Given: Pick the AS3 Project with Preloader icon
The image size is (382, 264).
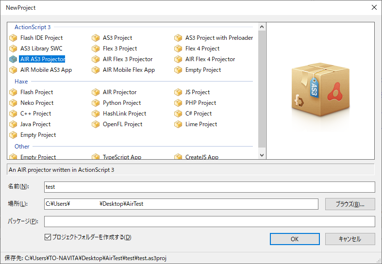Looking at the screenshot, I should [178, 38].
